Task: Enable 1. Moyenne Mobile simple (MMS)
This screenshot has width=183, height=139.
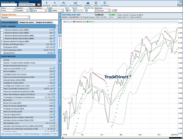Action: 2,30
